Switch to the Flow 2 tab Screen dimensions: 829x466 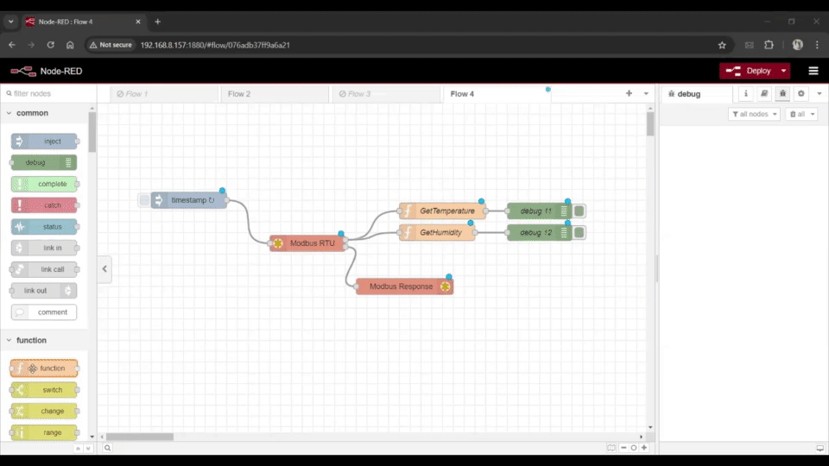(x=275, y=94)
